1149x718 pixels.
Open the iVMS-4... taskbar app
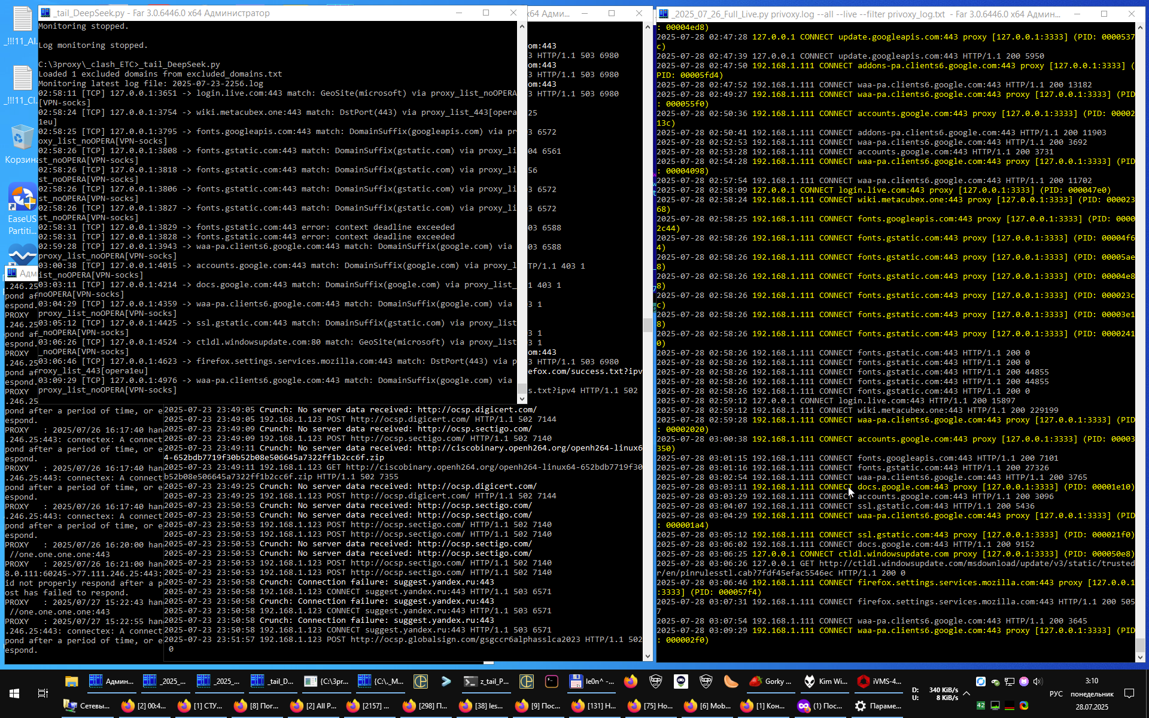click(880, 681)
